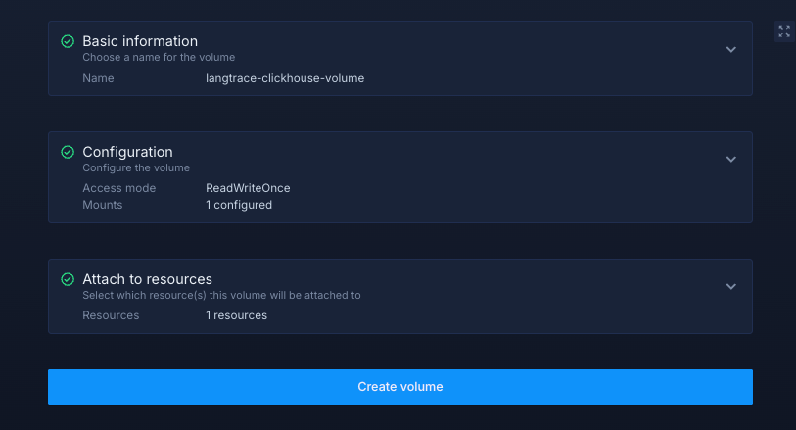
Task: Click the green check icon beside Configuration
Action: click(x=68, y=153)
